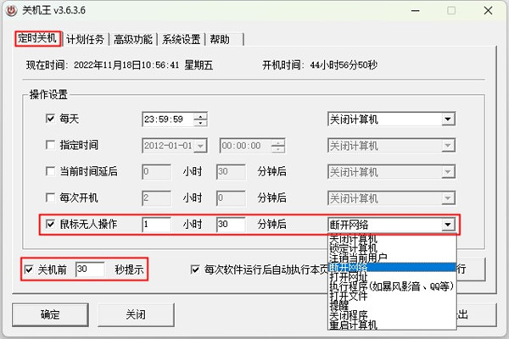Select 打开文件 from the open list
The width and height of the screenshot is (509, 339).
tap(392, 296)
